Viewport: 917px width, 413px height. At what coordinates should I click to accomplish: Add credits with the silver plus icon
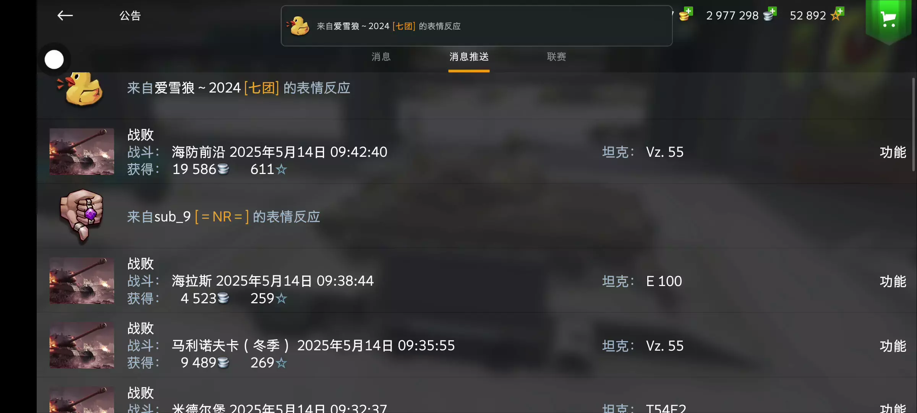770,14
